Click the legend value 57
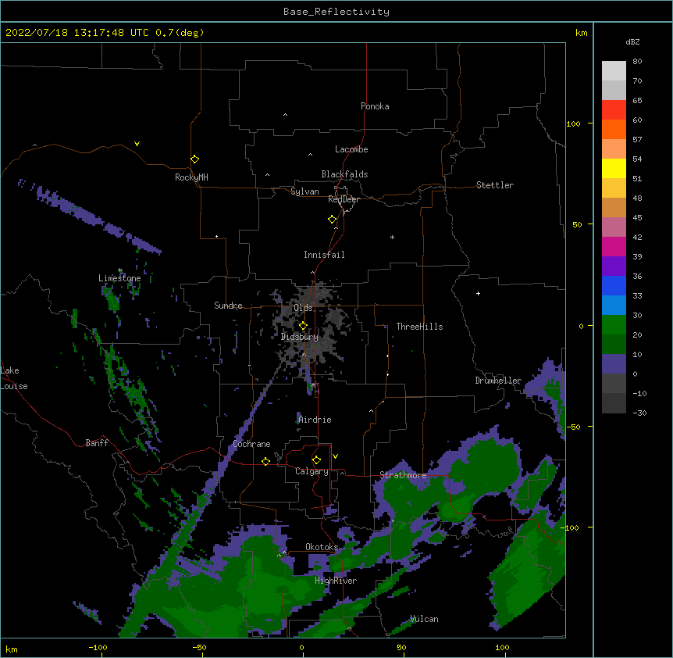Screen dimensions: 673x658 (637, 140)
